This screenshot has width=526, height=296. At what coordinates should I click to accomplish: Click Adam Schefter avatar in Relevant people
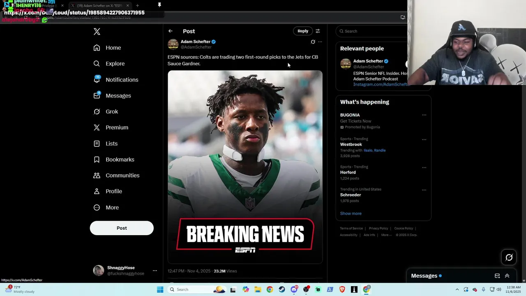coord(346,64)
